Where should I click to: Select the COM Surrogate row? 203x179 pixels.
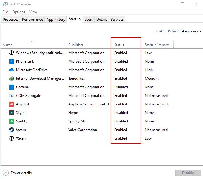[28, 96]
